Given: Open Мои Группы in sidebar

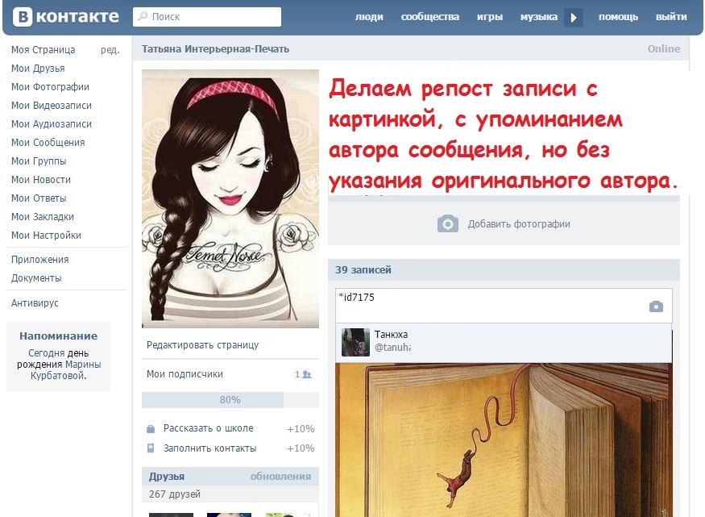Looking at the screenshot, I should (x=39, y=161).
